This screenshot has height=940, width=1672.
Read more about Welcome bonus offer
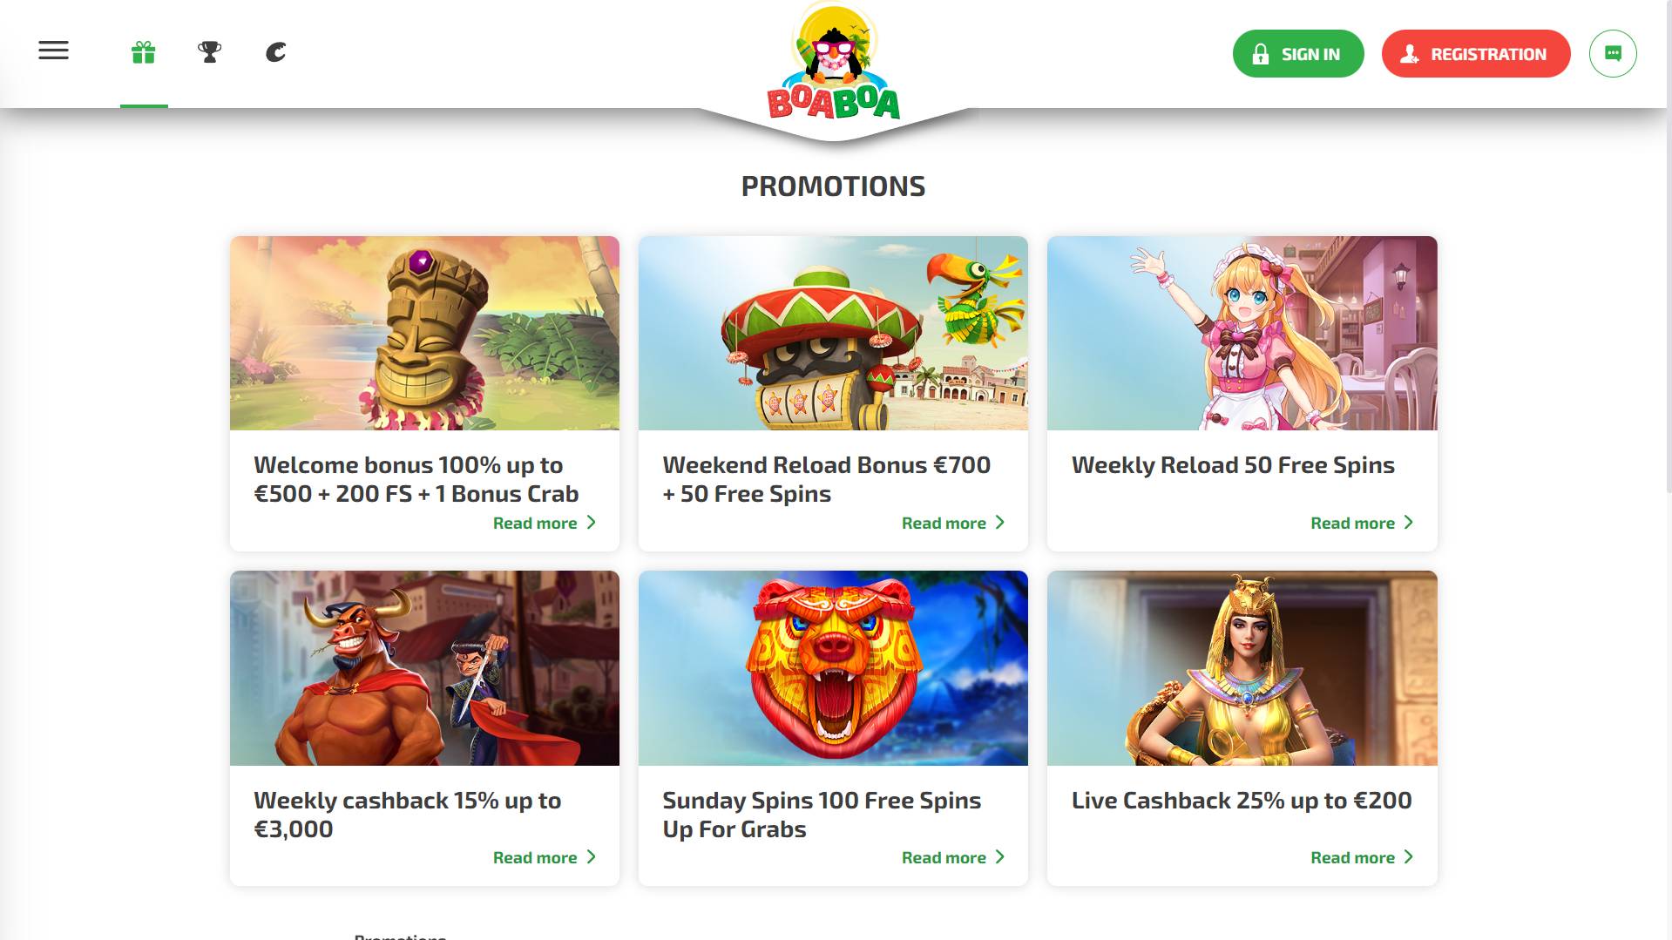(544, 523)
